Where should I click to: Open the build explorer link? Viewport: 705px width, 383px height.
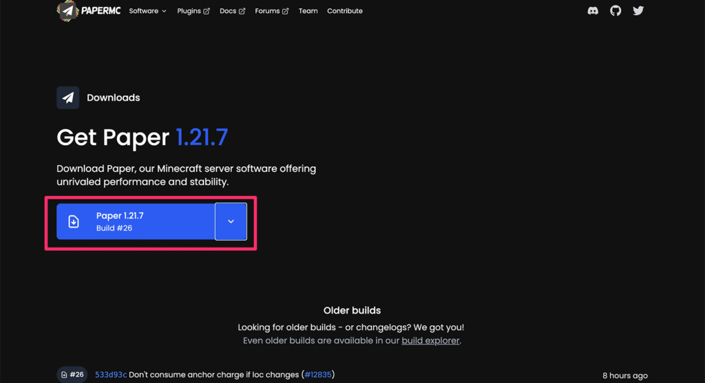coord(430,341)
